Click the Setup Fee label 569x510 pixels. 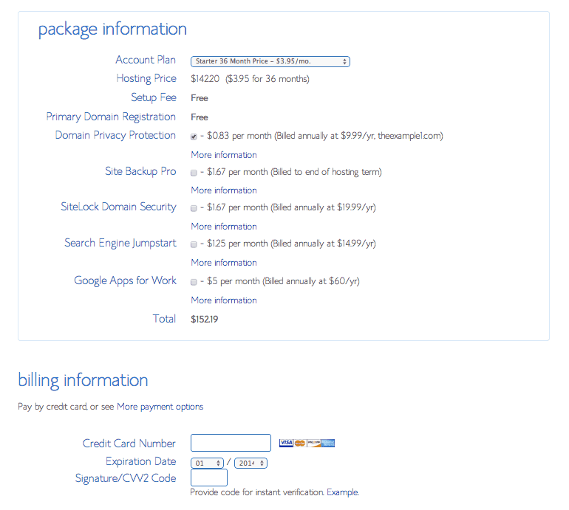coord(154,97)
